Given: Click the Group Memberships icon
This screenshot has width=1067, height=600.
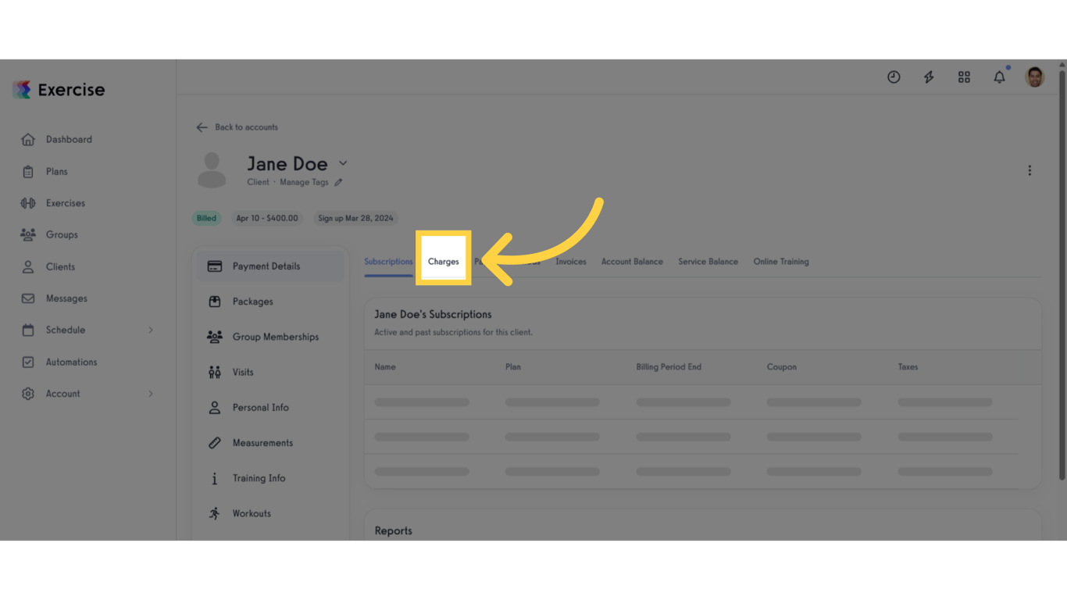Looking at the screenshot, I should (x=215, y=337).
